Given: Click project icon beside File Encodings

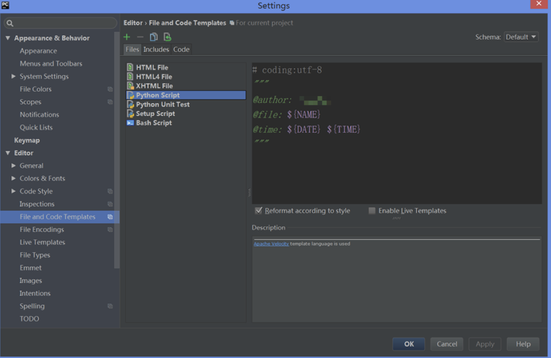Looking at the screenshot, I should click(x=110, y=229).
